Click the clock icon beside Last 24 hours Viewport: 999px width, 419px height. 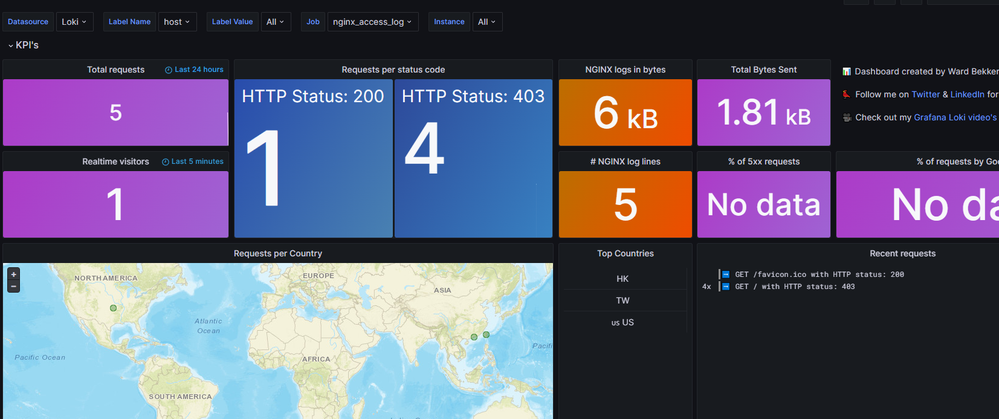point(169,70)
